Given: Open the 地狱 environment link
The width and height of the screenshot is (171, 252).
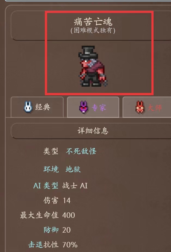Looking at the screenshot, I should coord(73,169).
